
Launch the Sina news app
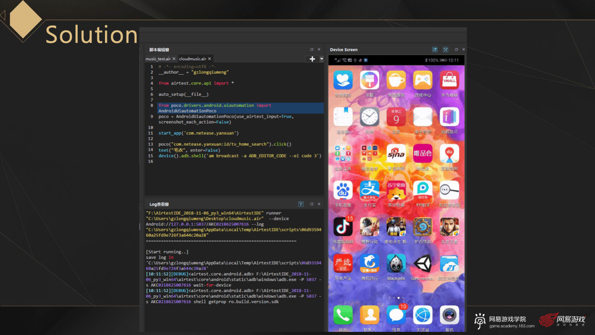point(396,154)
